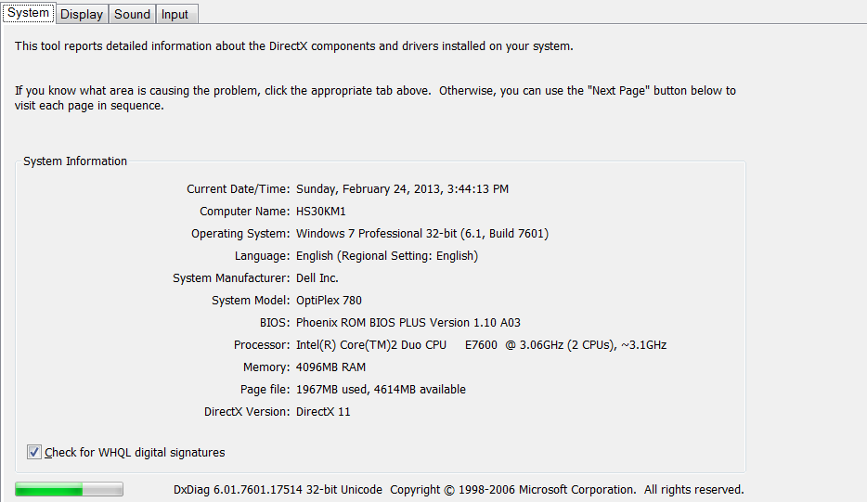Switch to the System tab
867x502 pixels.
pos(28,13)
